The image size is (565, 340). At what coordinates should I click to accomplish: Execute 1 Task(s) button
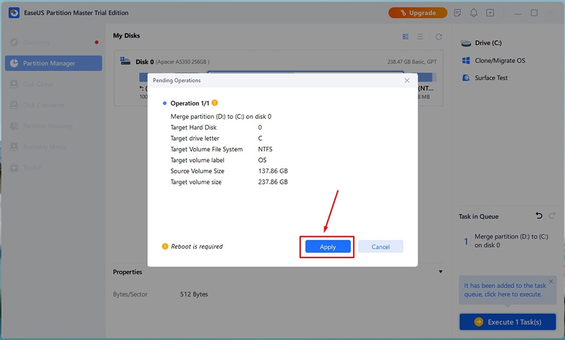[508, 322]
